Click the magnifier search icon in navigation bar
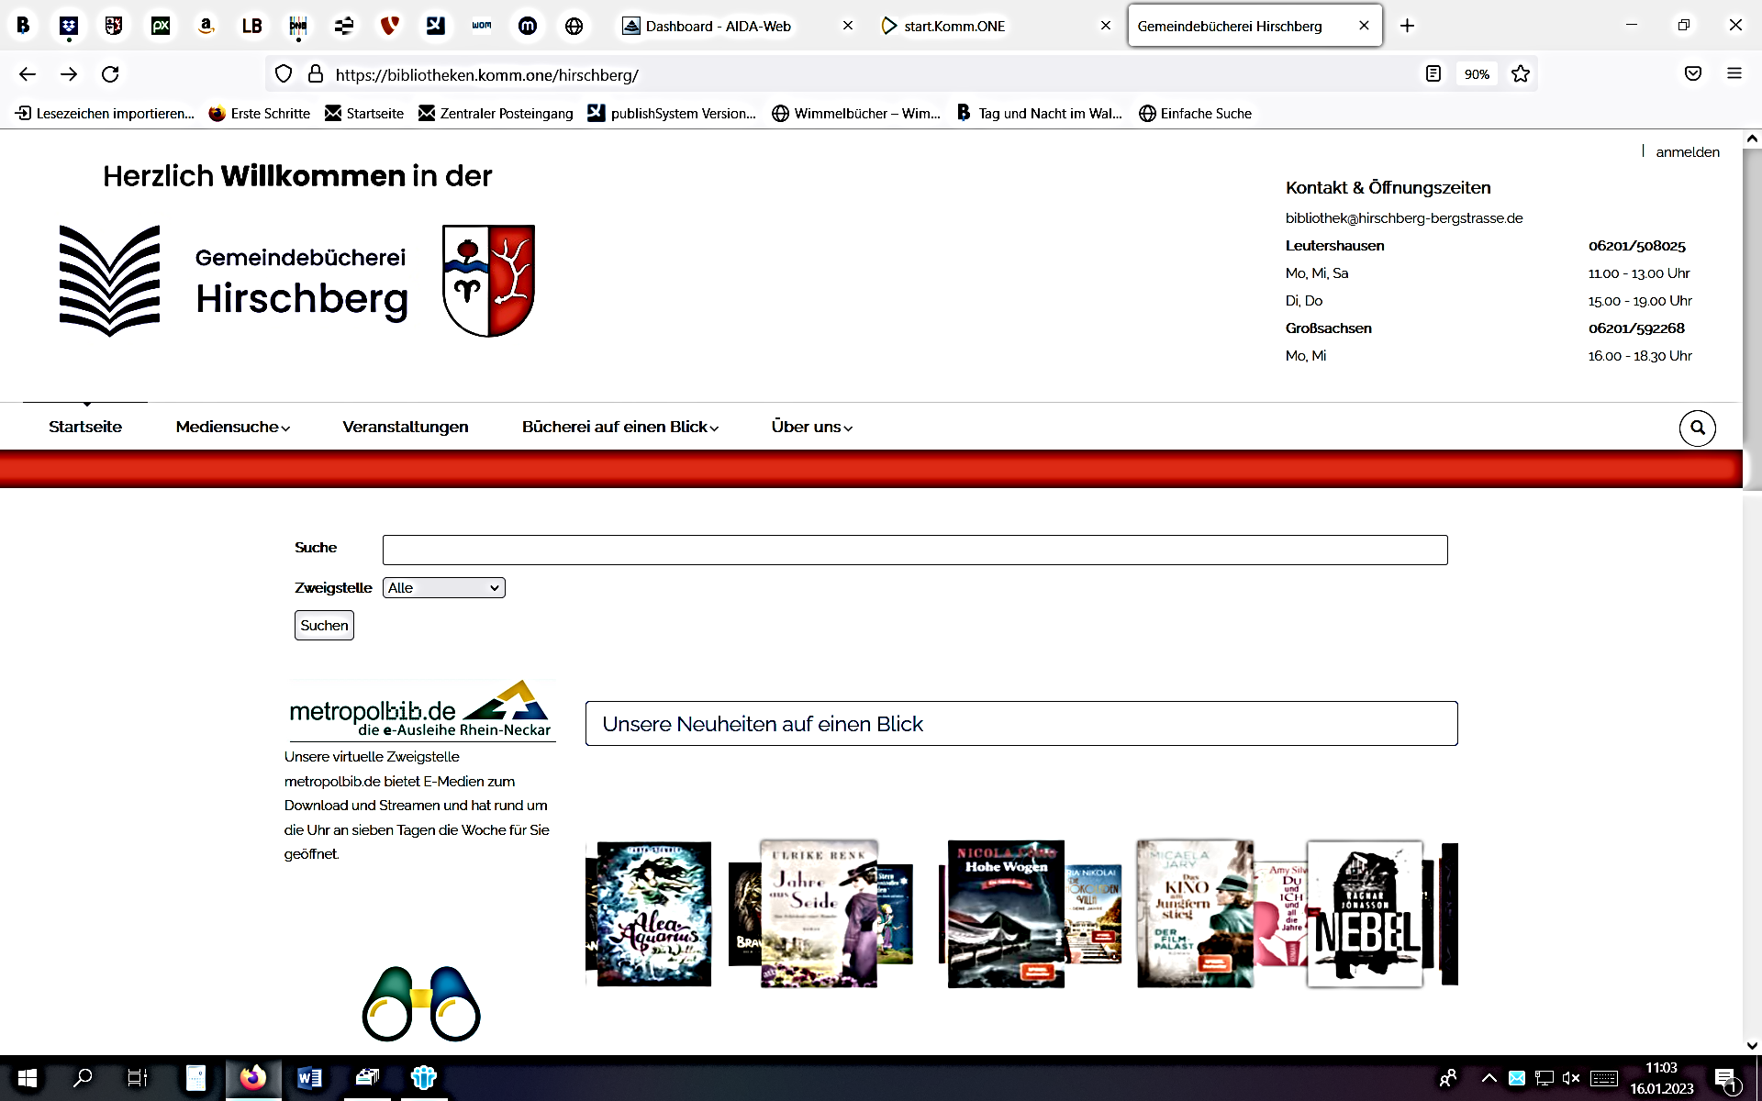Image resolution: width=1762 pixels, height=1101 pixels. [x=1698, y=428]
